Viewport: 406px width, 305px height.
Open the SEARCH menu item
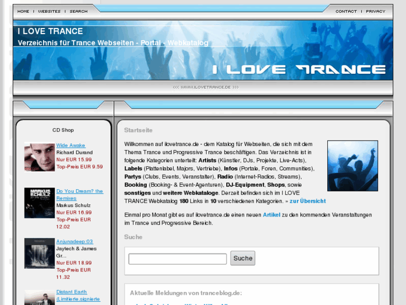(x=79, y=11)
